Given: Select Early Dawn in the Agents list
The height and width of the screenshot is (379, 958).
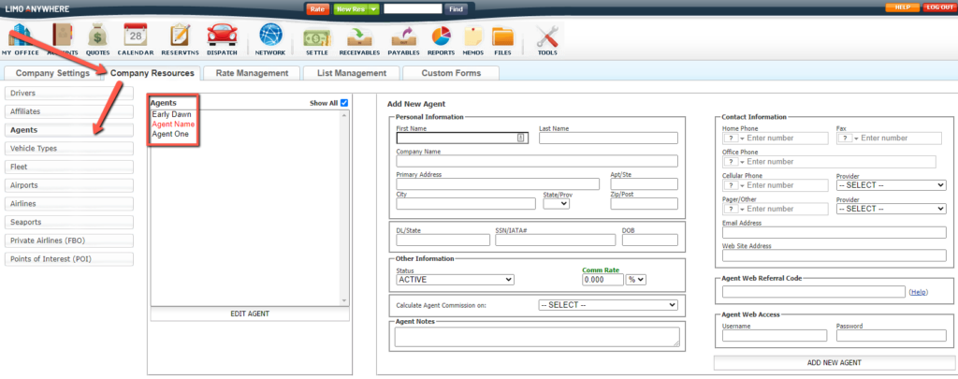Looking at the screenshot, I should [x=171, y=114].
